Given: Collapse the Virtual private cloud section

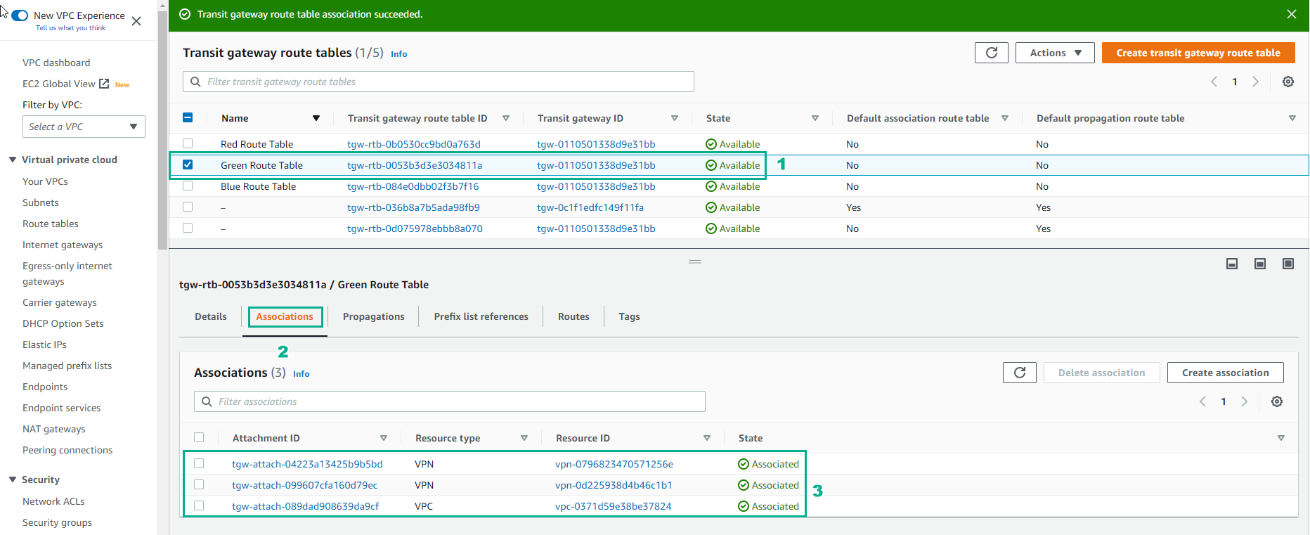Looking at the screenshot, I should coord(13,160).
